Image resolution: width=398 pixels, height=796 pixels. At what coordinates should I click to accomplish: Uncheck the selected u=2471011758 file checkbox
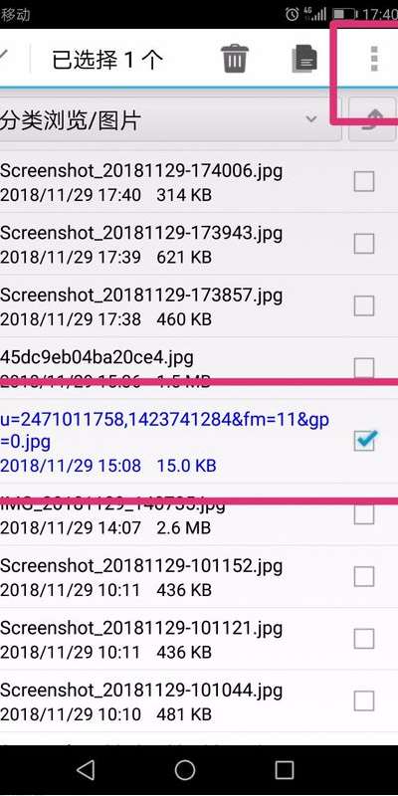click(x=364, y=440)
